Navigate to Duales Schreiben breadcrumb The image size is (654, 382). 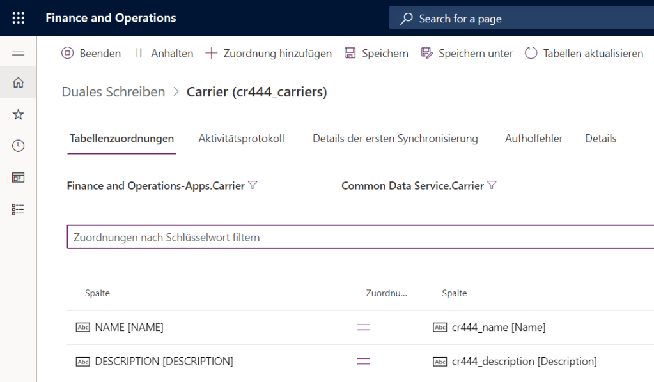tap(113, 92)
